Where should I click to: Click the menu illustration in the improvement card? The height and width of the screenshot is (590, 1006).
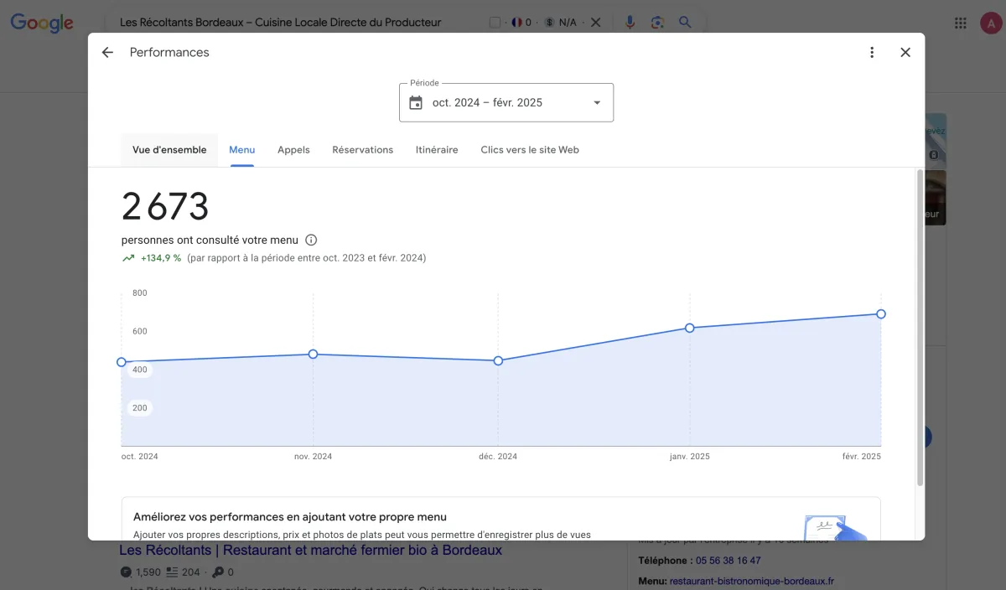(835, 528)
